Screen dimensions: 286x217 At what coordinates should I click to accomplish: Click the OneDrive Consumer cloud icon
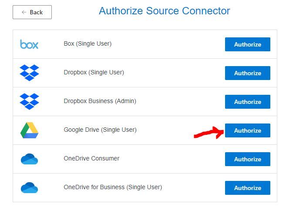[29, 159]
